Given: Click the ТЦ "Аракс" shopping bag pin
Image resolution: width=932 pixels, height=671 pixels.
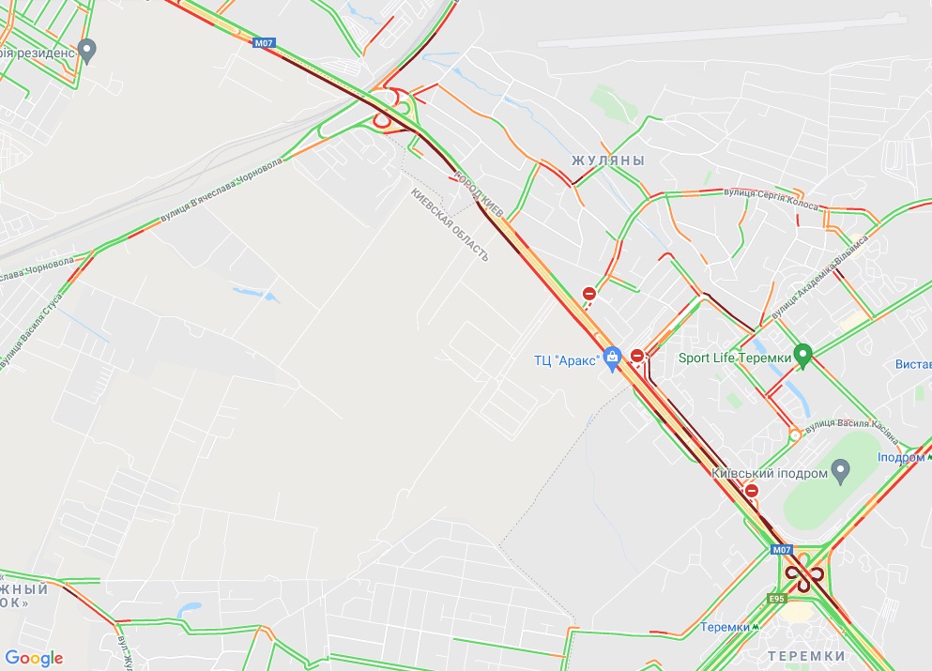Looking at the screenshot, I should pos(612,359).
